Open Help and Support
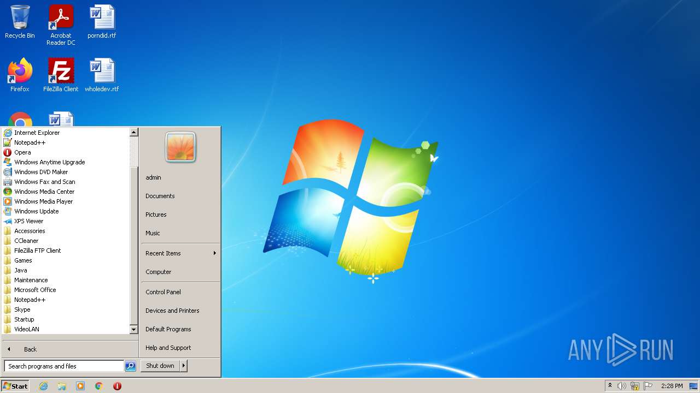 point(180,348)
